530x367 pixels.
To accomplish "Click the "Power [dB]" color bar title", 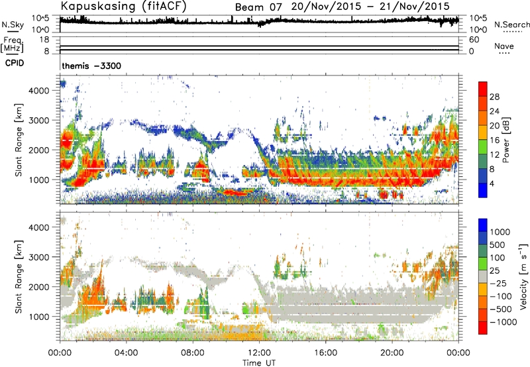I will tap(505, 140).
